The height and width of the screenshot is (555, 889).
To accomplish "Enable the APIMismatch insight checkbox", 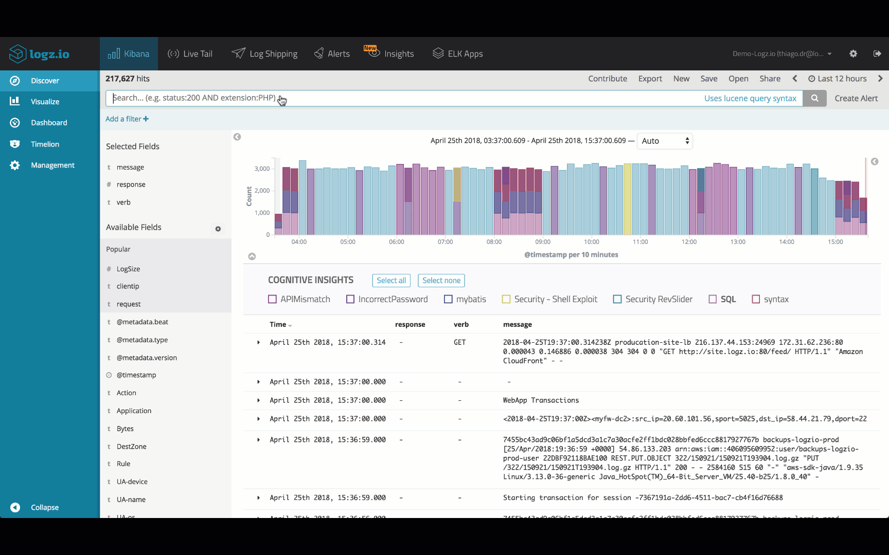I will tap(273, 299).
